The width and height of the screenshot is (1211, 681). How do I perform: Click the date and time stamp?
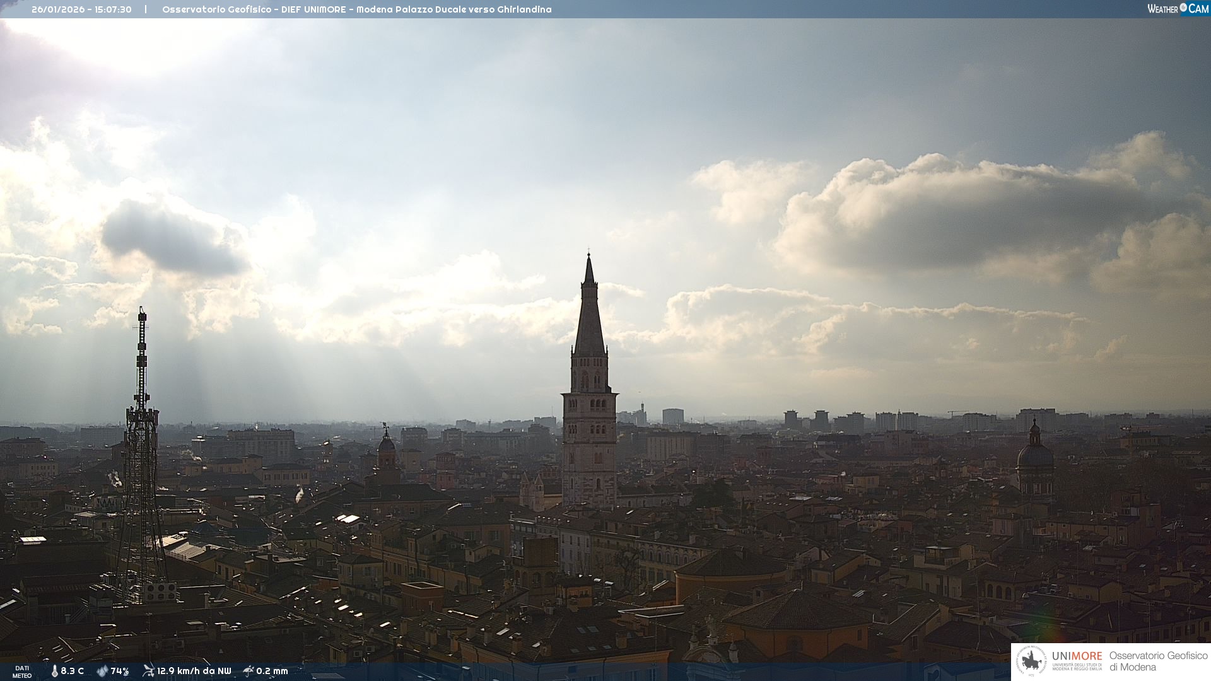pos(81,9)
